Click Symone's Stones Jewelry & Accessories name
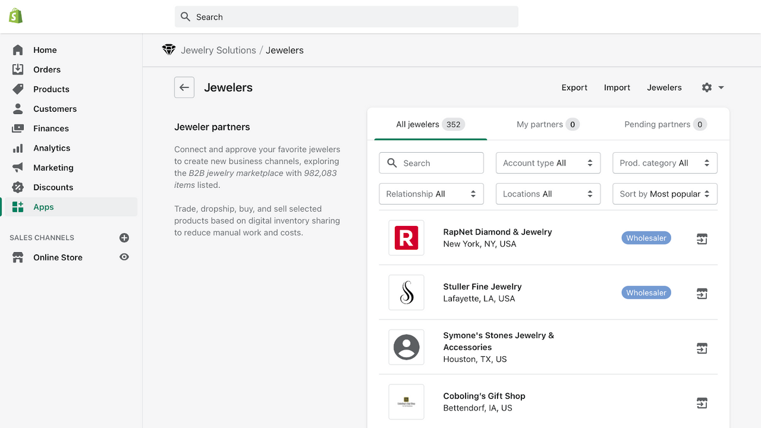This screenshot has height=428, width=761. [x=498, y=341]
